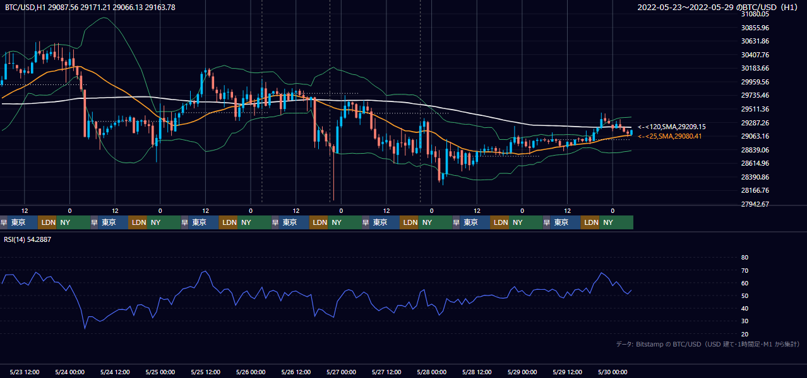Click the BTC/USD,H1 OHLC header text
Viewport: 807px width, 378px height.
[90, 8]
